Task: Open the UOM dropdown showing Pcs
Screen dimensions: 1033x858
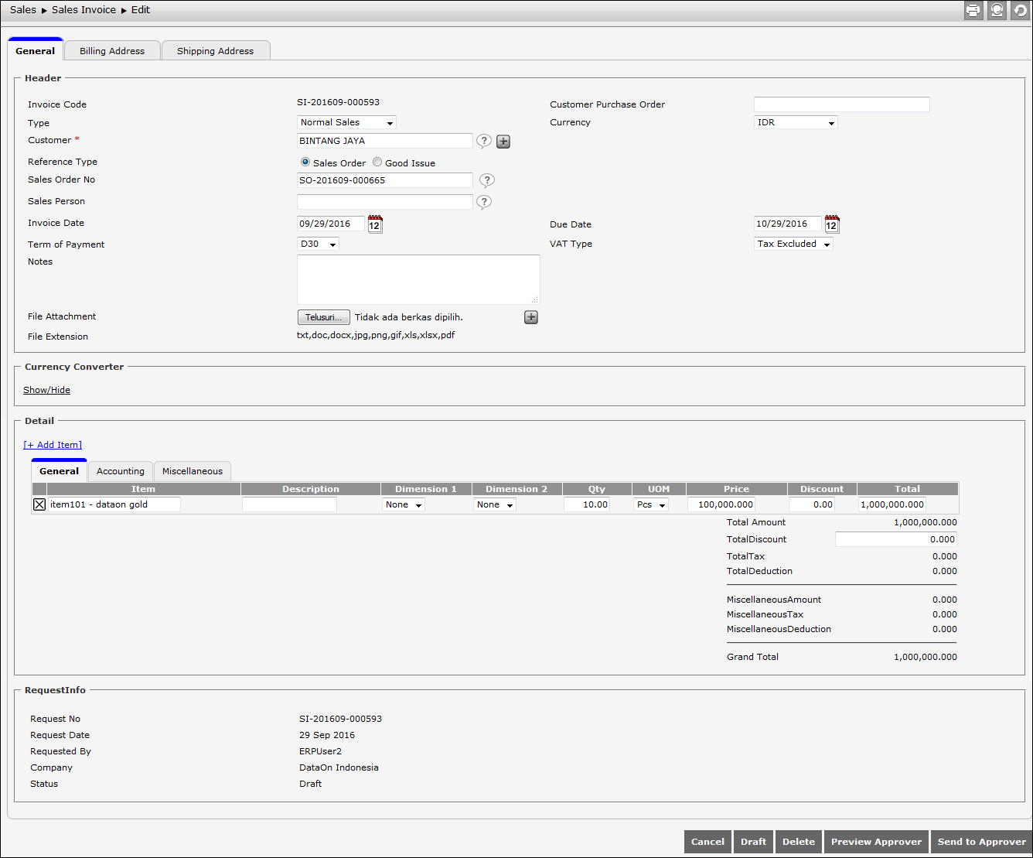Action: pos(651,504)
